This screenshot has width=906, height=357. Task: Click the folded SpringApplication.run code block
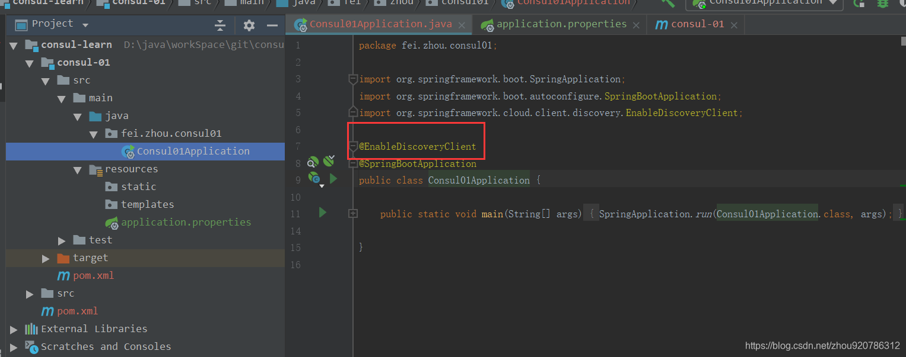[744, 214]
